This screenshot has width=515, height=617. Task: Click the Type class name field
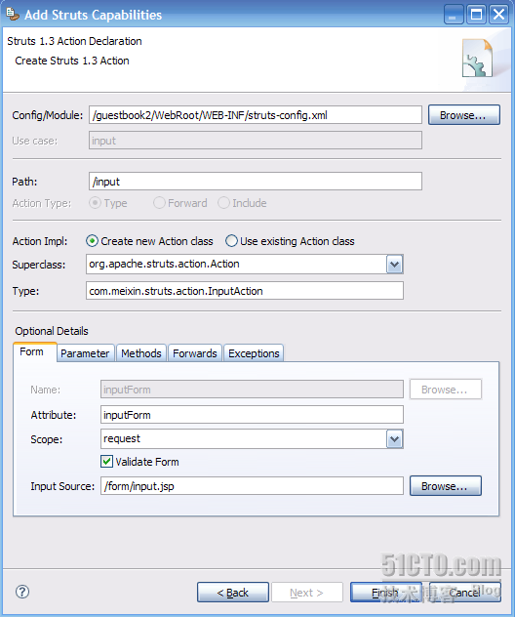tap(245, 291)
